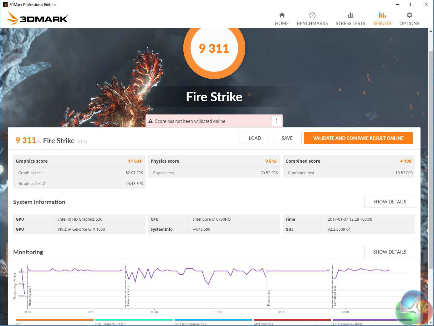Click the Combined test chart marker
This screenshot has width=434, height=326.
(335, 296)
